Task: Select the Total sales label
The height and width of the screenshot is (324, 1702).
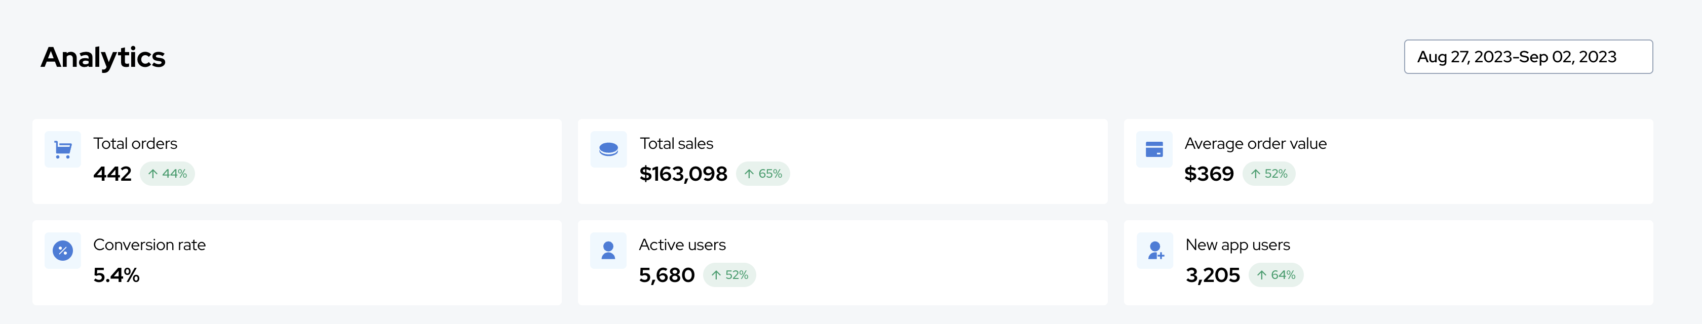Action: [x=677, y=144]
